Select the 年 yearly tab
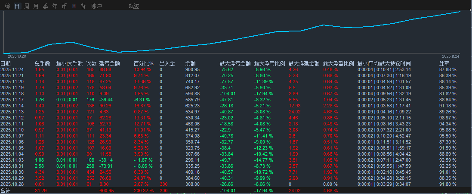Viewport: 472px width, 194px height. (55, 6)
